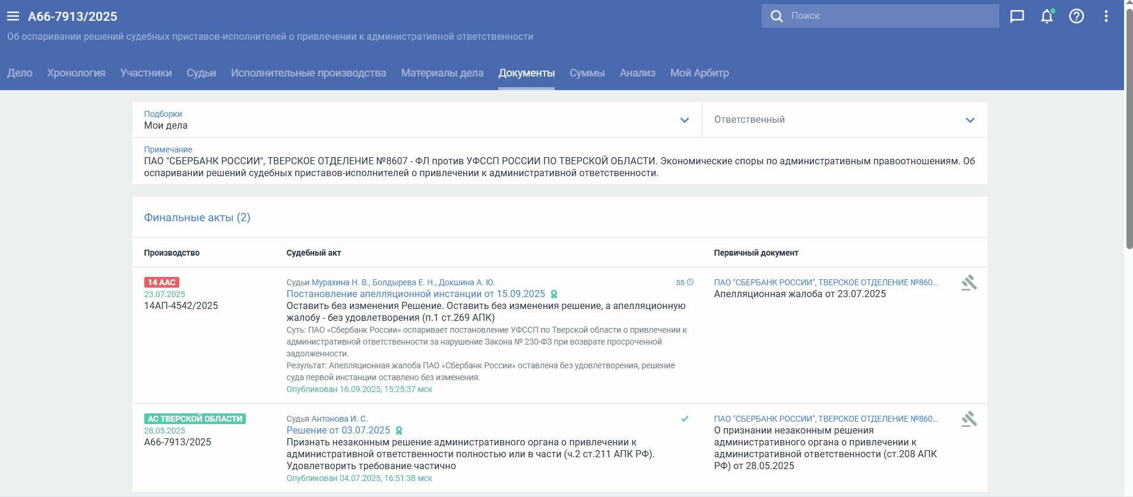
Task: Expand the Ответственный dropdown
Action: click(970, 120)
